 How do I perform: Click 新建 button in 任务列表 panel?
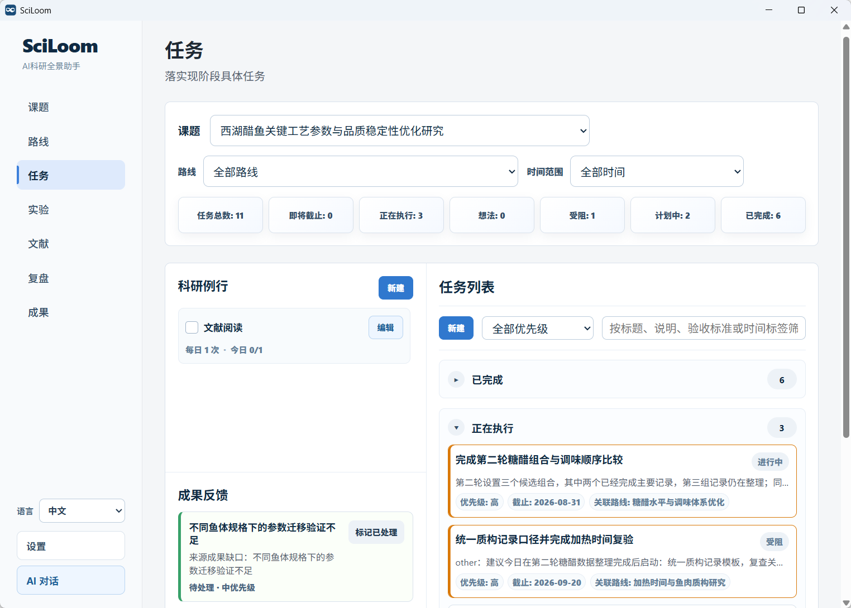[456, 328]
